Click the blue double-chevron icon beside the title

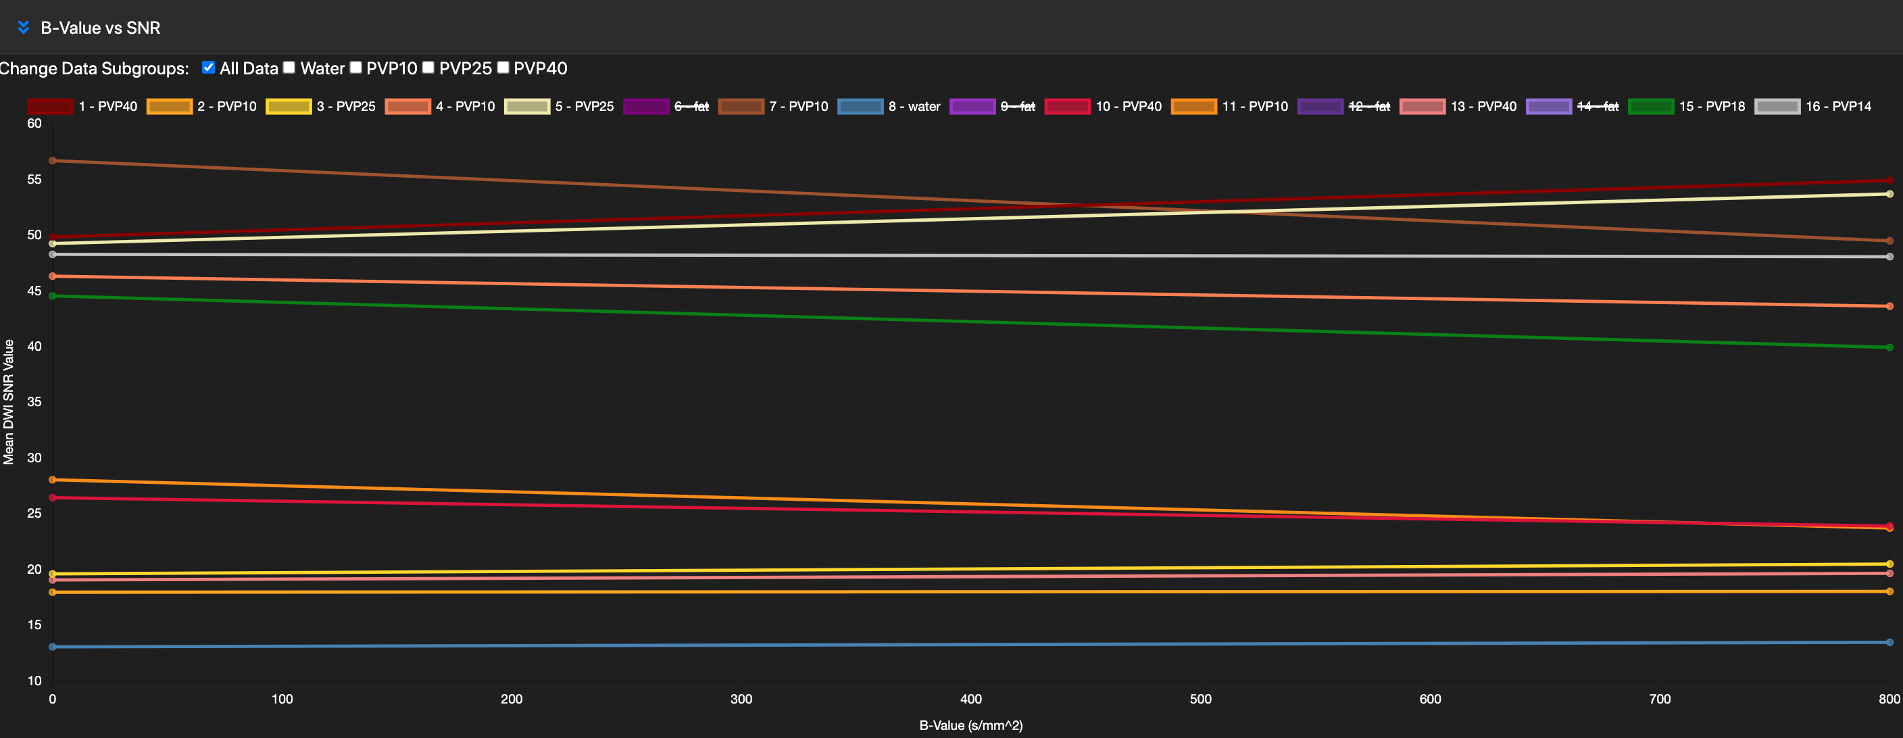(23, 27)
